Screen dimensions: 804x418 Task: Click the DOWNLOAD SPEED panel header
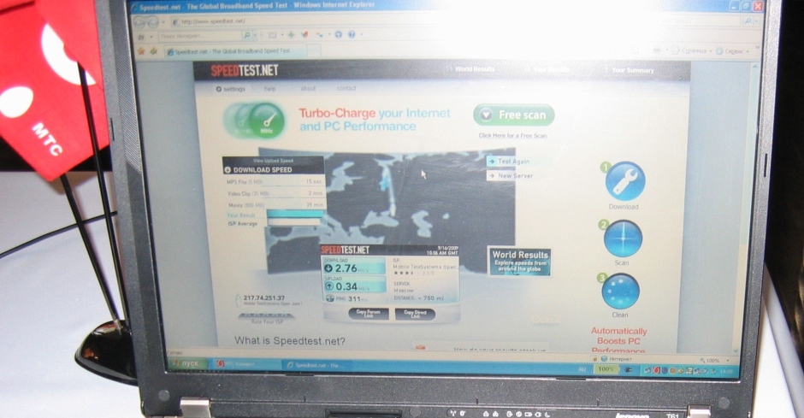(x=274, y=169)
